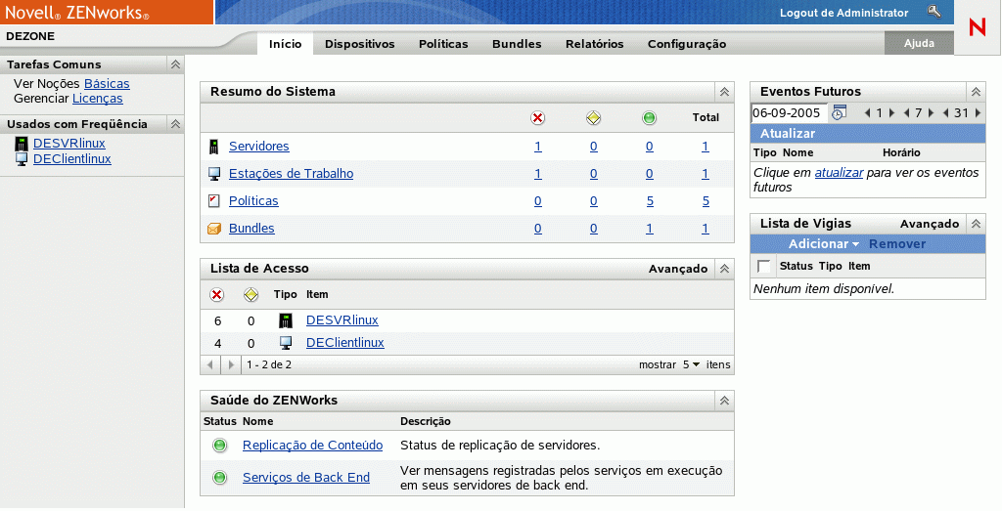
Task: Click the Servidores link
Action: point(258,147)
